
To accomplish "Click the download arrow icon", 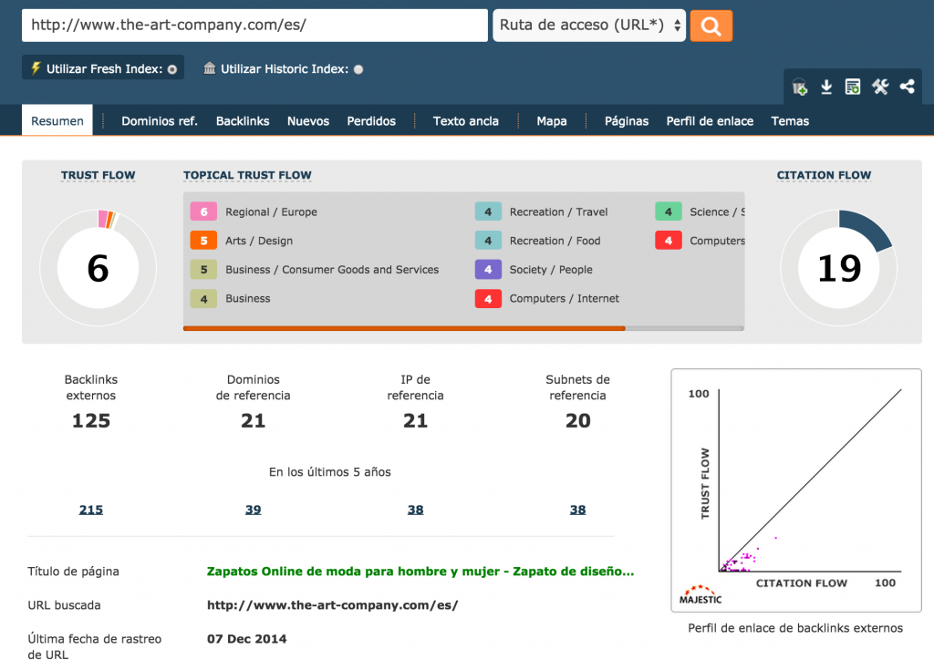I will tap(826, 88).
